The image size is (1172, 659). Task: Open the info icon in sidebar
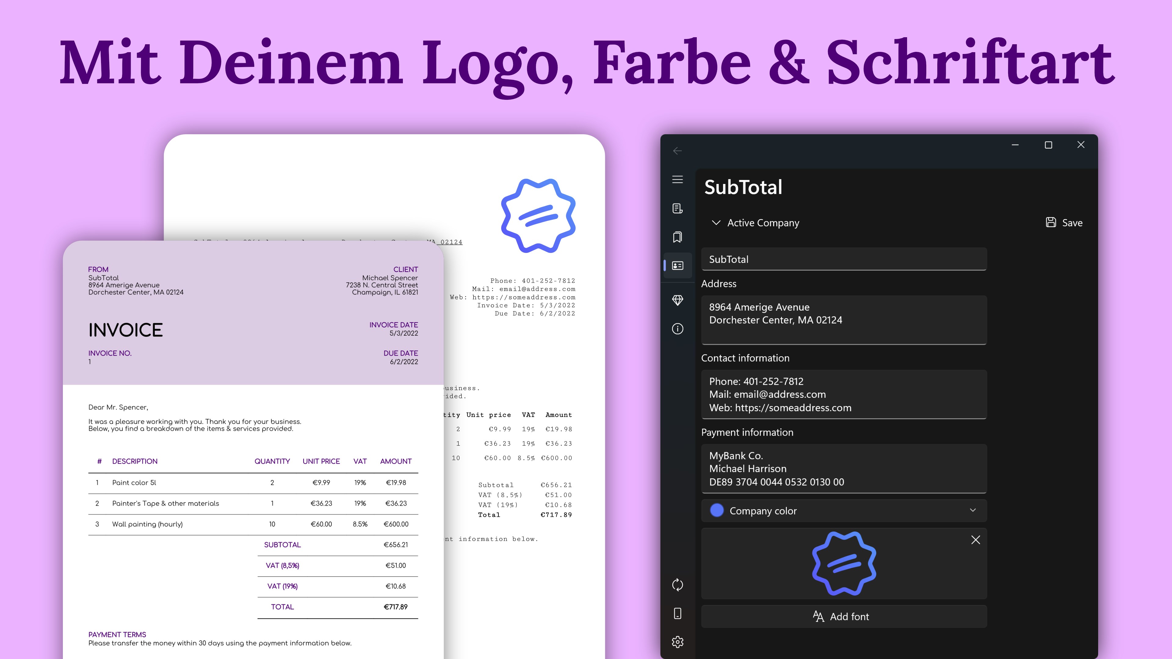(678, 329)
